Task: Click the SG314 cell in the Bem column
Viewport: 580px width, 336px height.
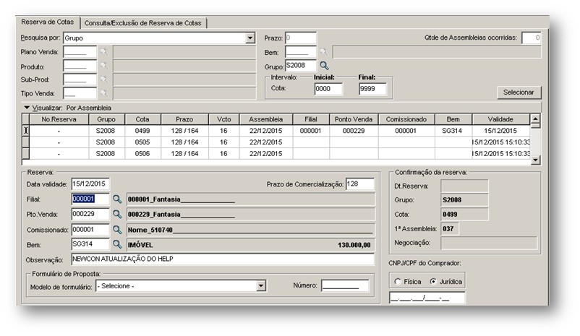Action: pos(452,131)
